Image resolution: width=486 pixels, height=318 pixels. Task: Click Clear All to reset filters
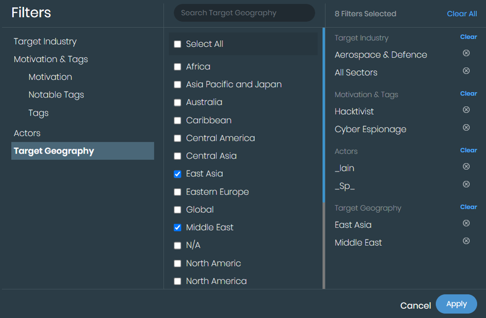pyautogui.click(x=461, y=13)
